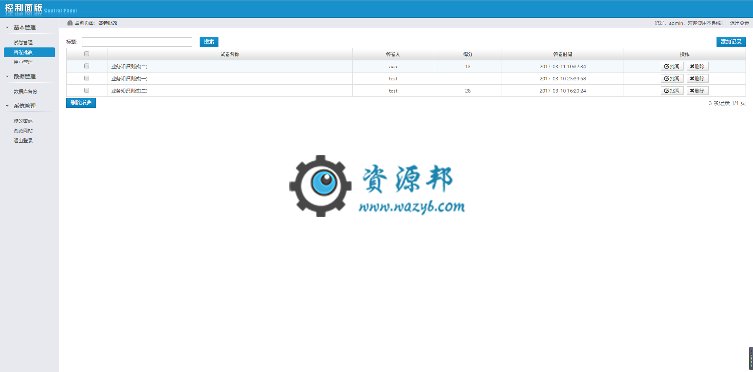The width and height of the screenshot is (753, 372).
Task: Click the 答卷人 column header
Action: pyautogui.click(x=393, y=54)
